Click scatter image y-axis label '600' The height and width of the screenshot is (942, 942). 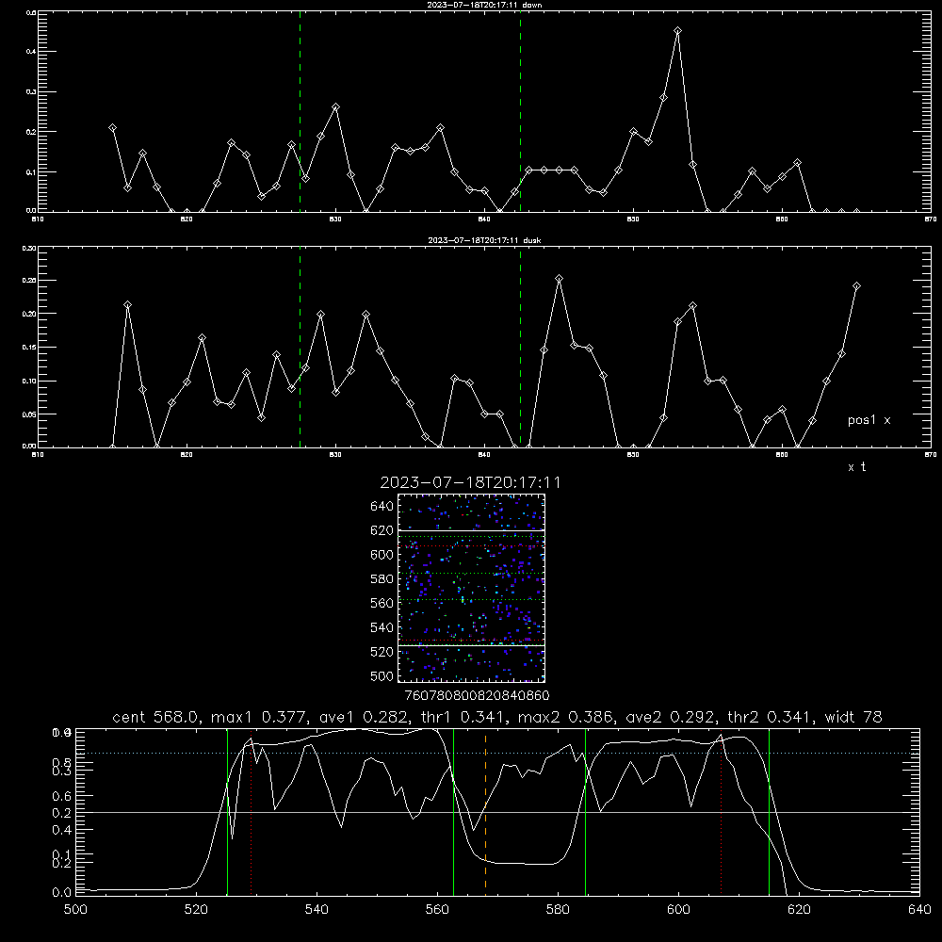click(382, 555)
